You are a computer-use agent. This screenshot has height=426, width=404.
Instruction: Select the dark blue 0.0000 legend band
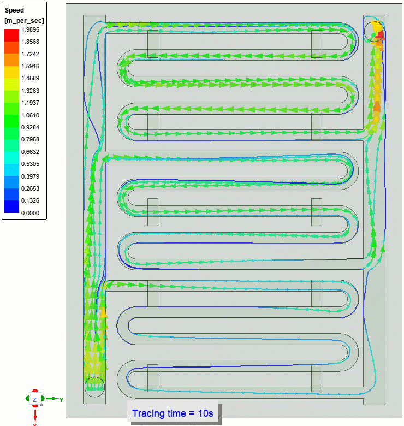[x=11, y=206]
